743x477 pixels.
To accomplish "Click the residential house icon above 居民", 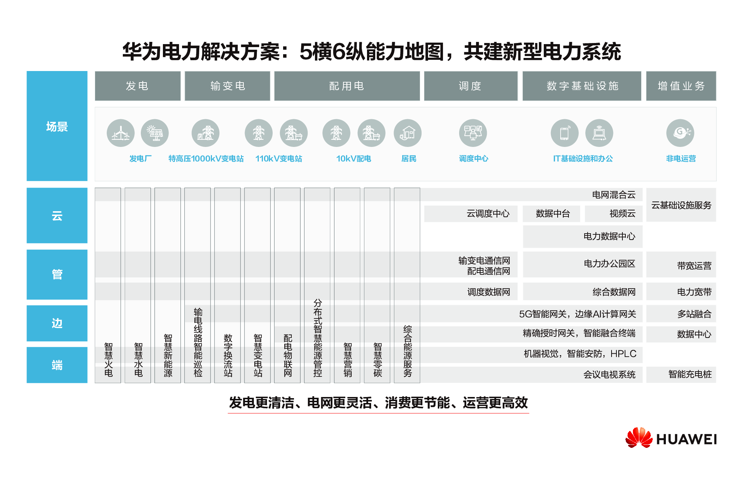I will tap(407, 133).
